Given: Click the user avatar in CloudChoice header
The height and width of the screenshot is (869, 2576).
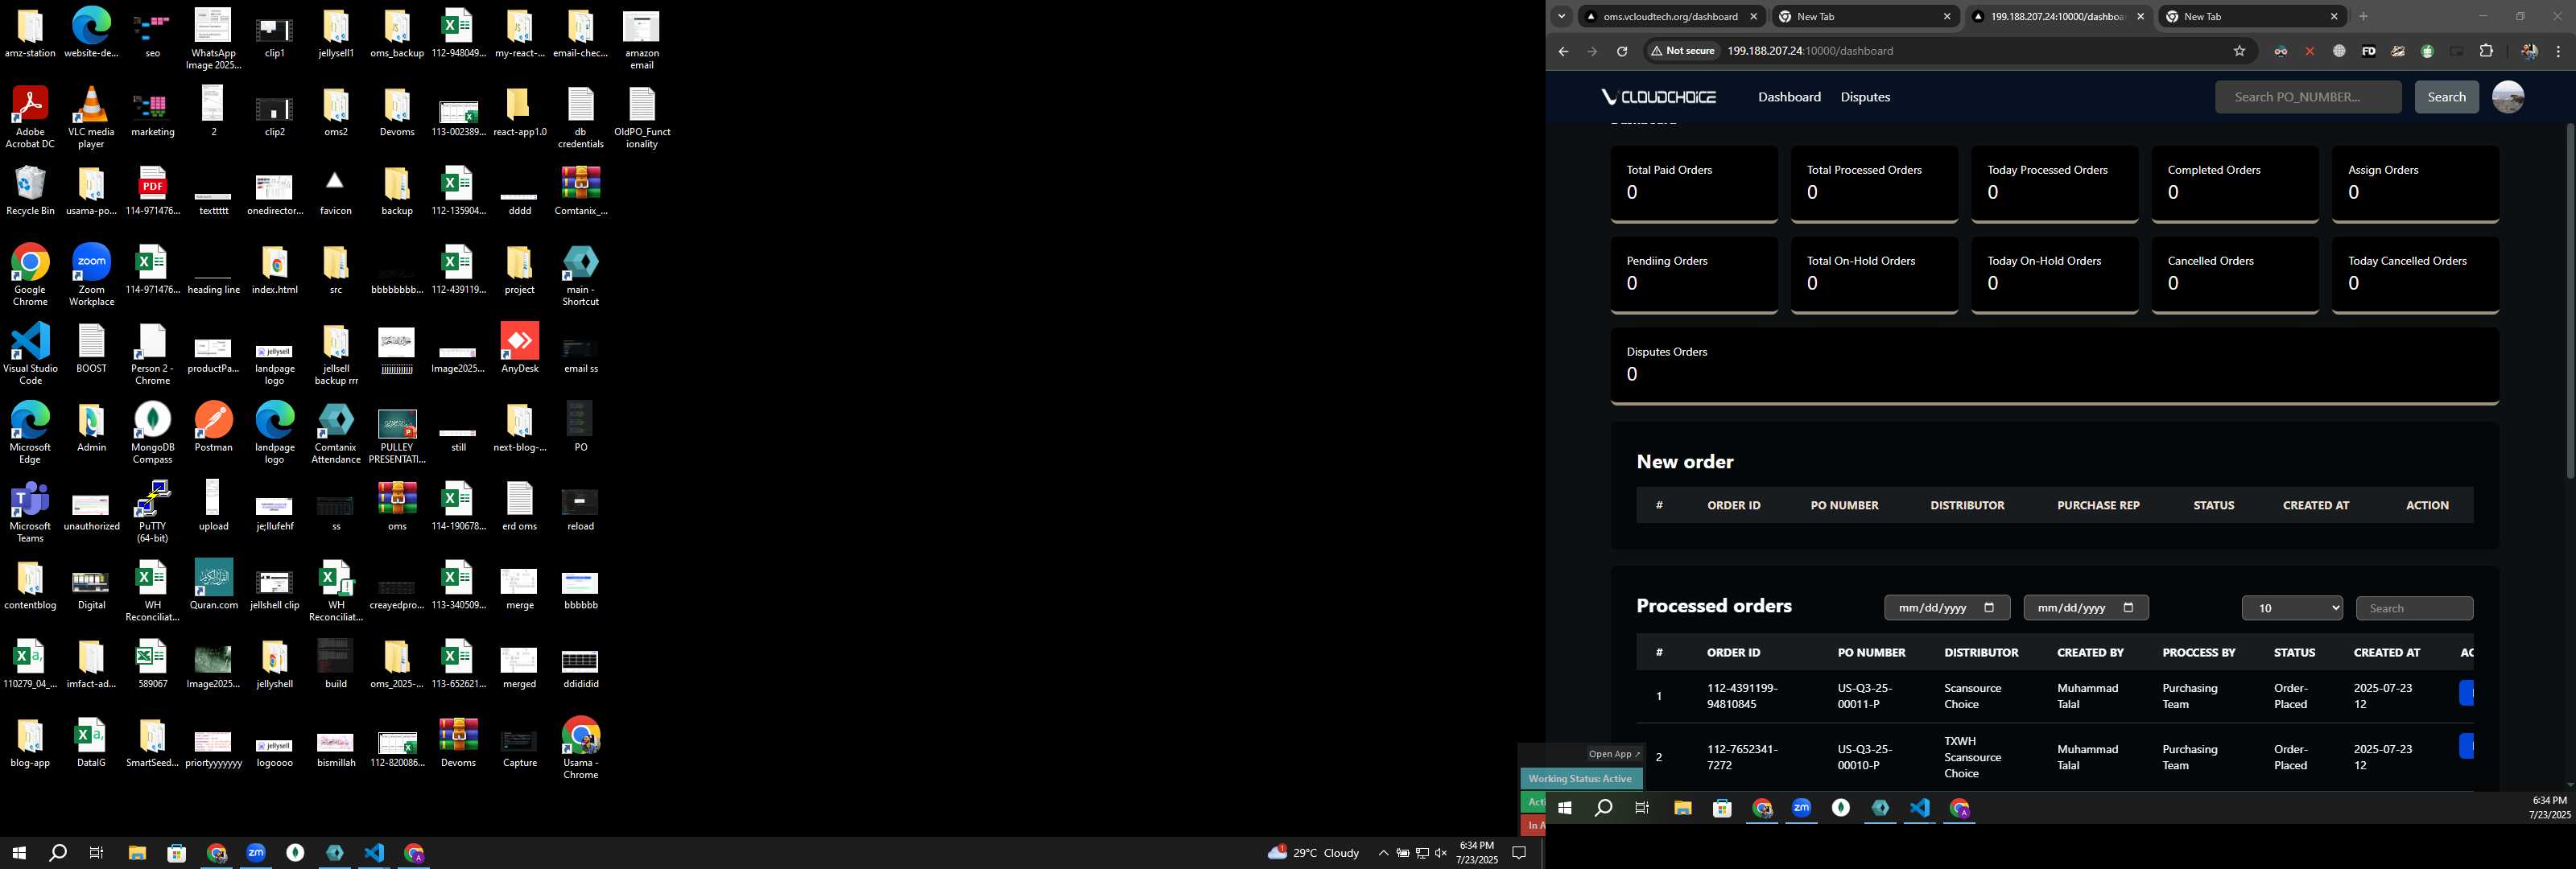Looking at the screenshot, I should point(2507,97).
